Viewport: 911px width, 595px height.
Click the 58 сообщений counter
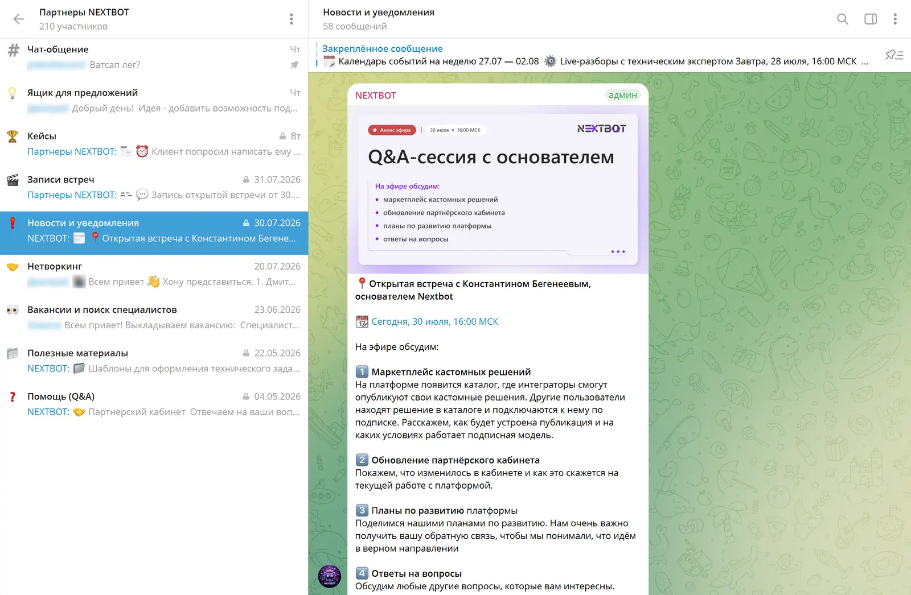355,27
